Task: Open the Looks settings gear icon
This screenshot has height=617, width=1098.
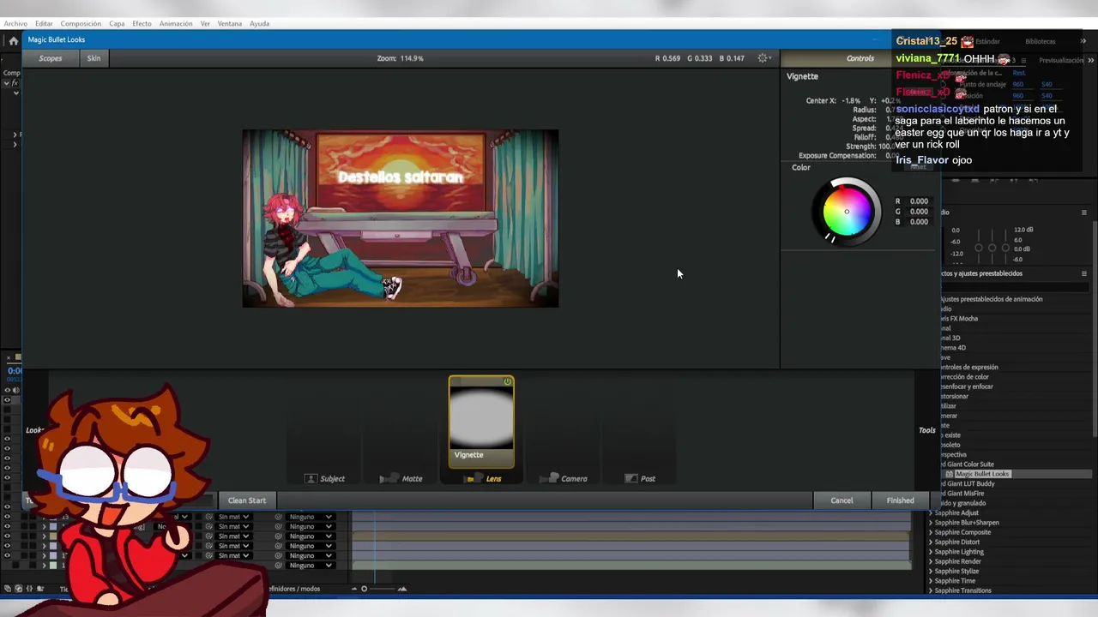Action: (x=763, y=58)
